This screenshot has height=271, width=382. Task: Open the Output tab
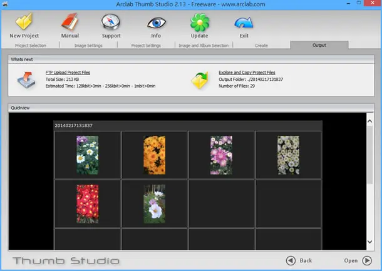[x=319, y=45]
